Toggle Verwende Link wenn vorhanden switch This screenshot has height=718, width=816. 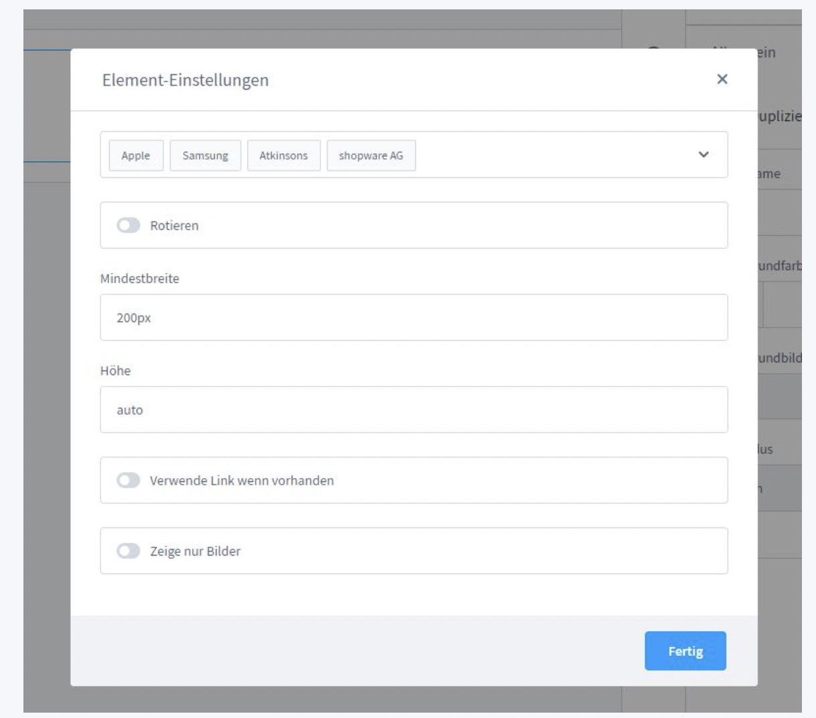click(128, 480)
